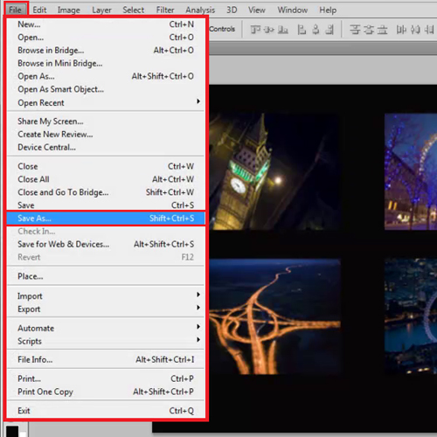
Task: Click the Align Left Edges icon
Action: (302, 30)
